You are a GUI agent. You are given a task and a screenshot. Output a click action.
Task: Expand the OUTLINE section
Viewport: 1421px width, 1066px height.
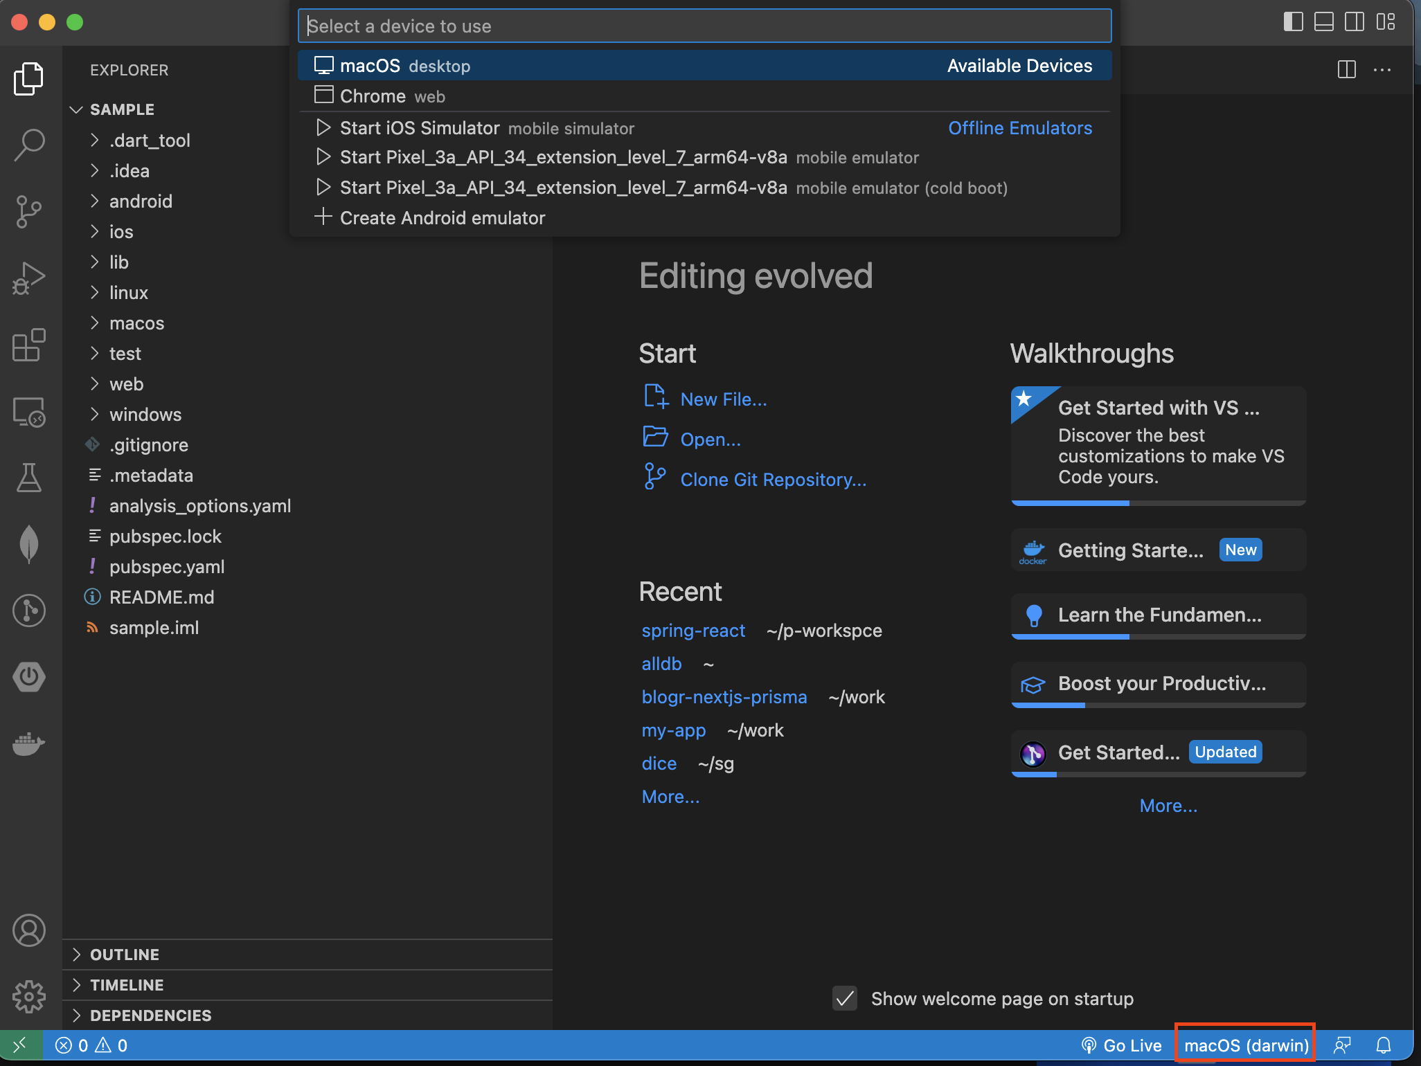125,955
